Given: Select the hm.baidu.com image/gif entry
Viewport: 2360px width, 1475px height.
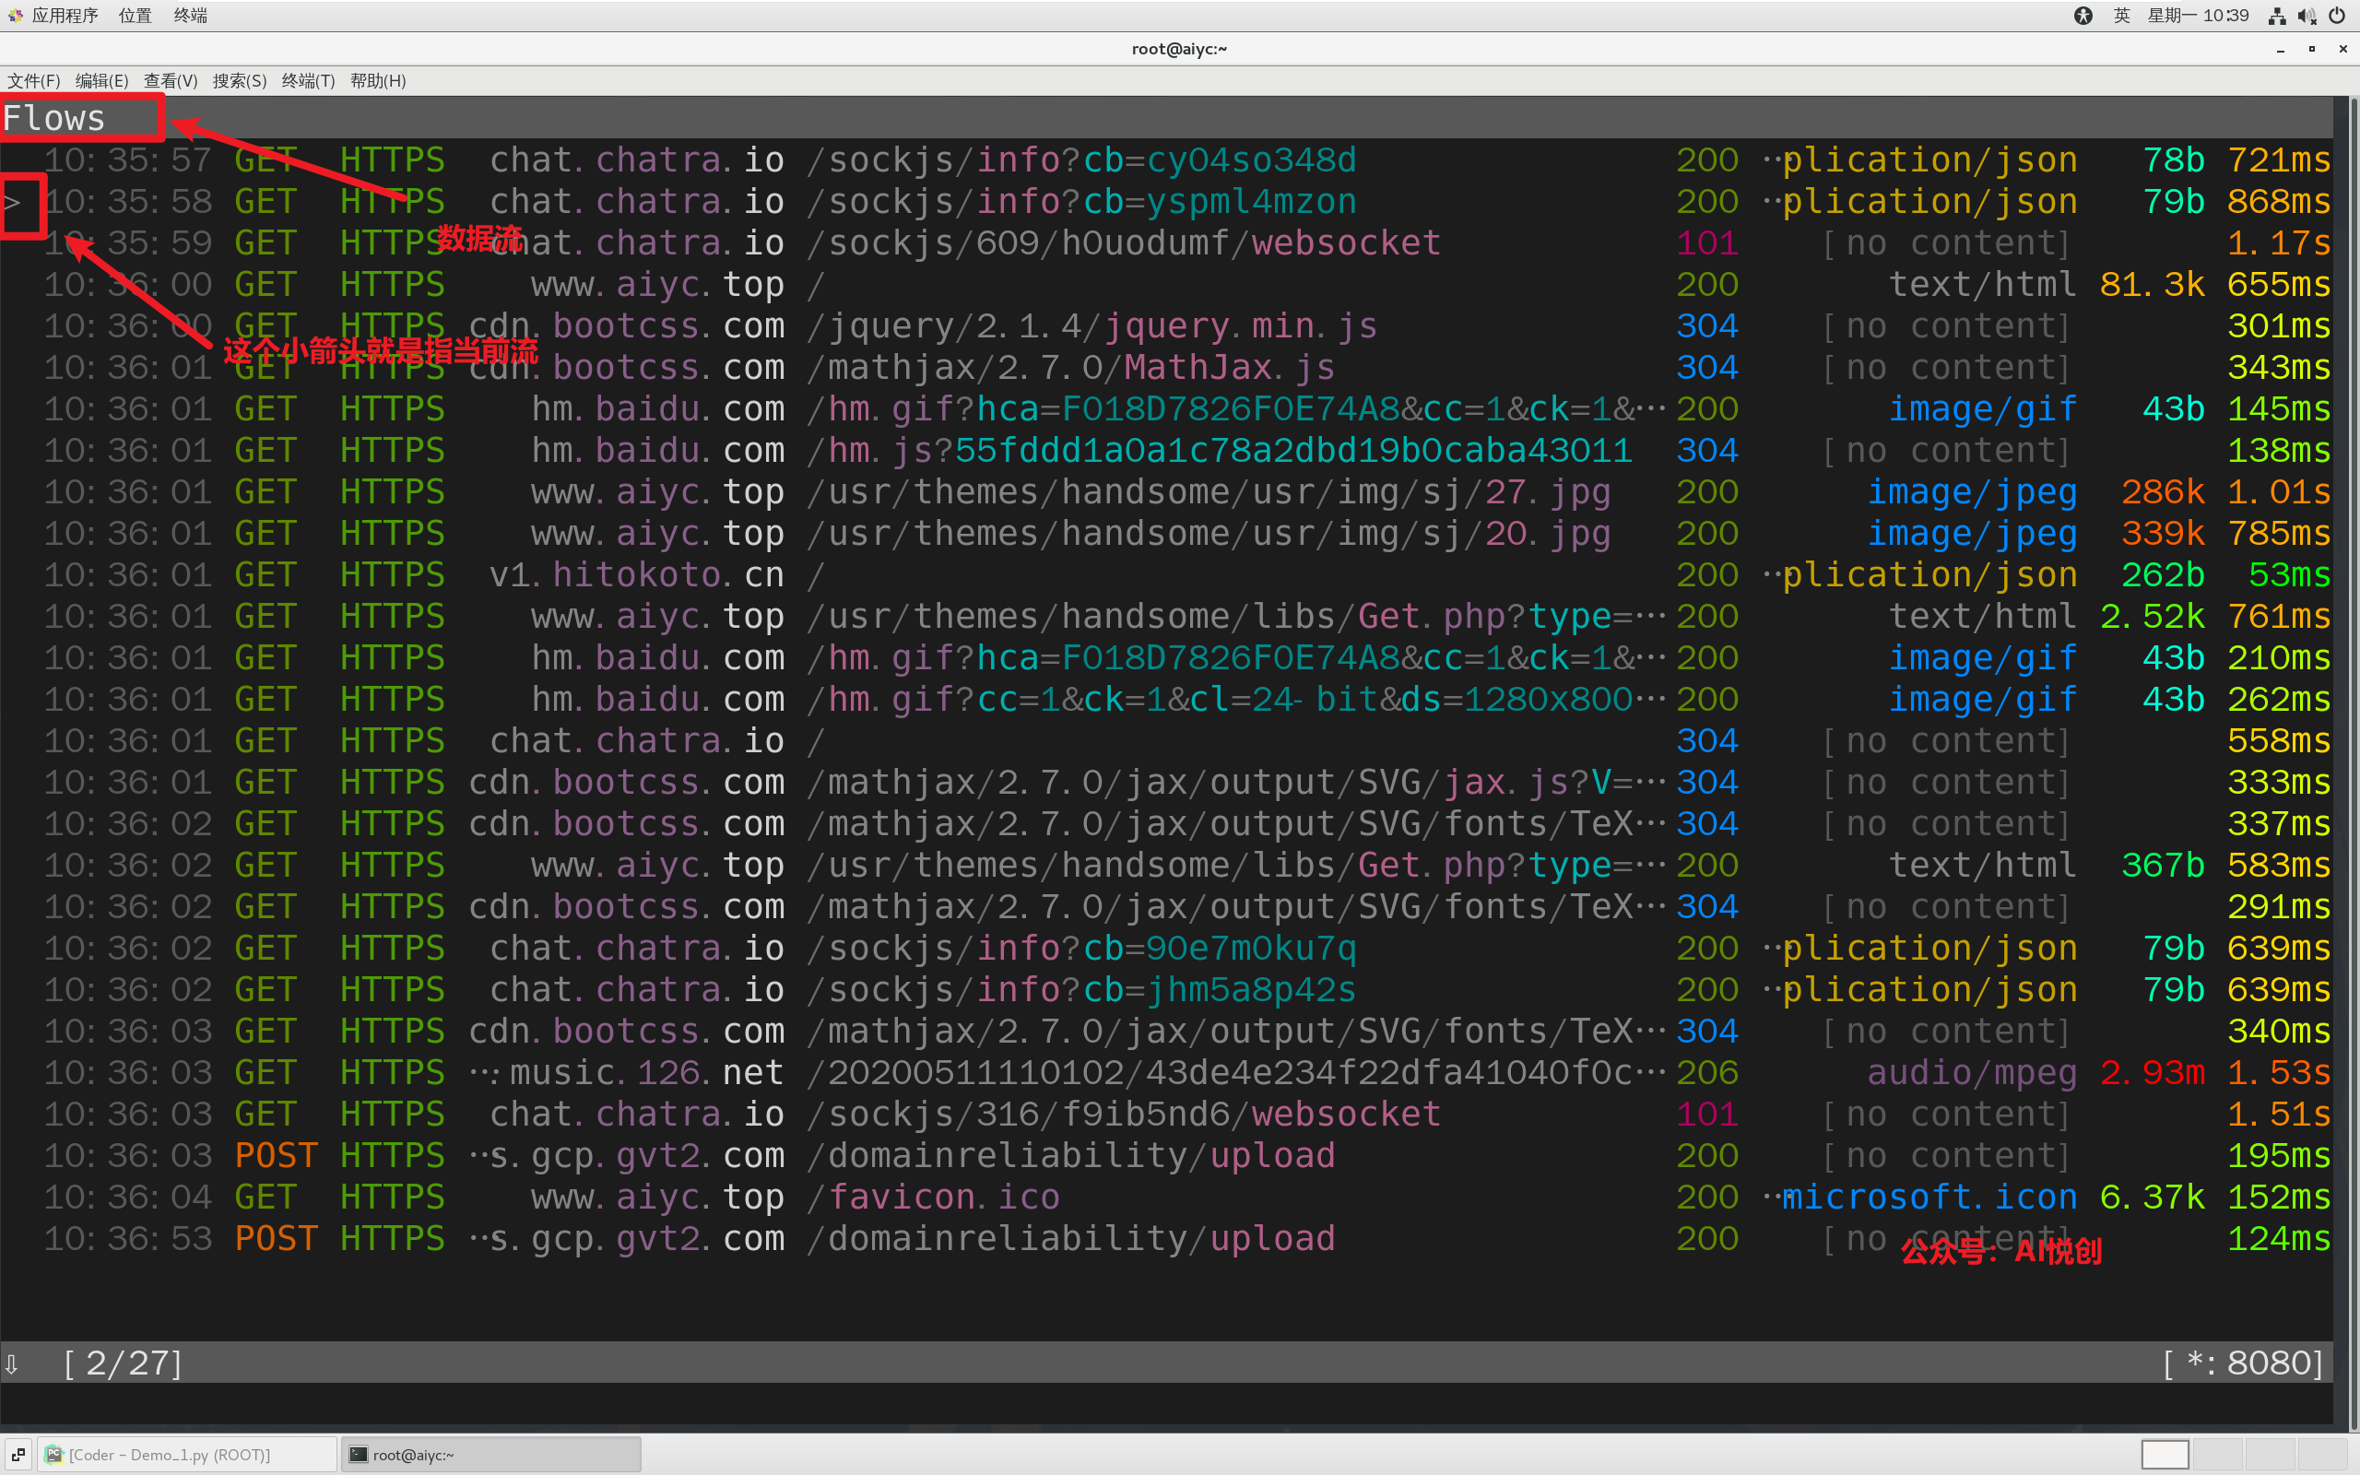Looking at the screenshot, I should 1179,407.
